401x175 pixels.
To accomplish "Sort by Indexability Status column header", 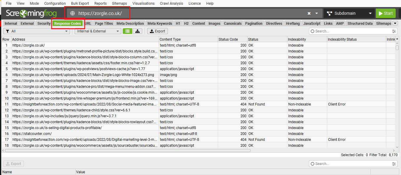I will [356, 39].
